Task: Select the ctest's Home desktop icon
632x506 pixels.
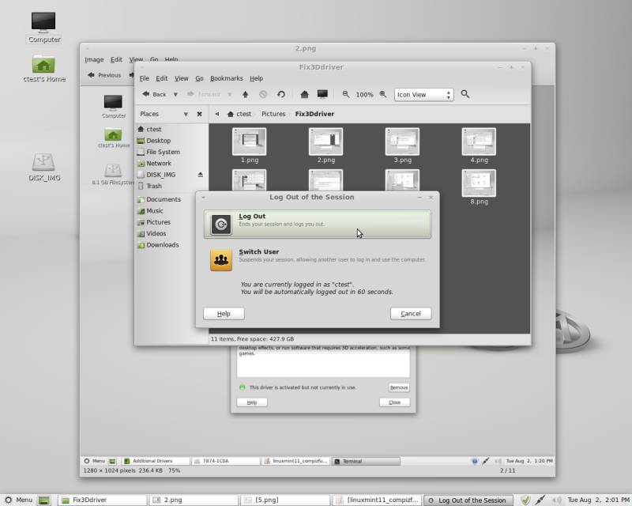Action: (44, 69)
